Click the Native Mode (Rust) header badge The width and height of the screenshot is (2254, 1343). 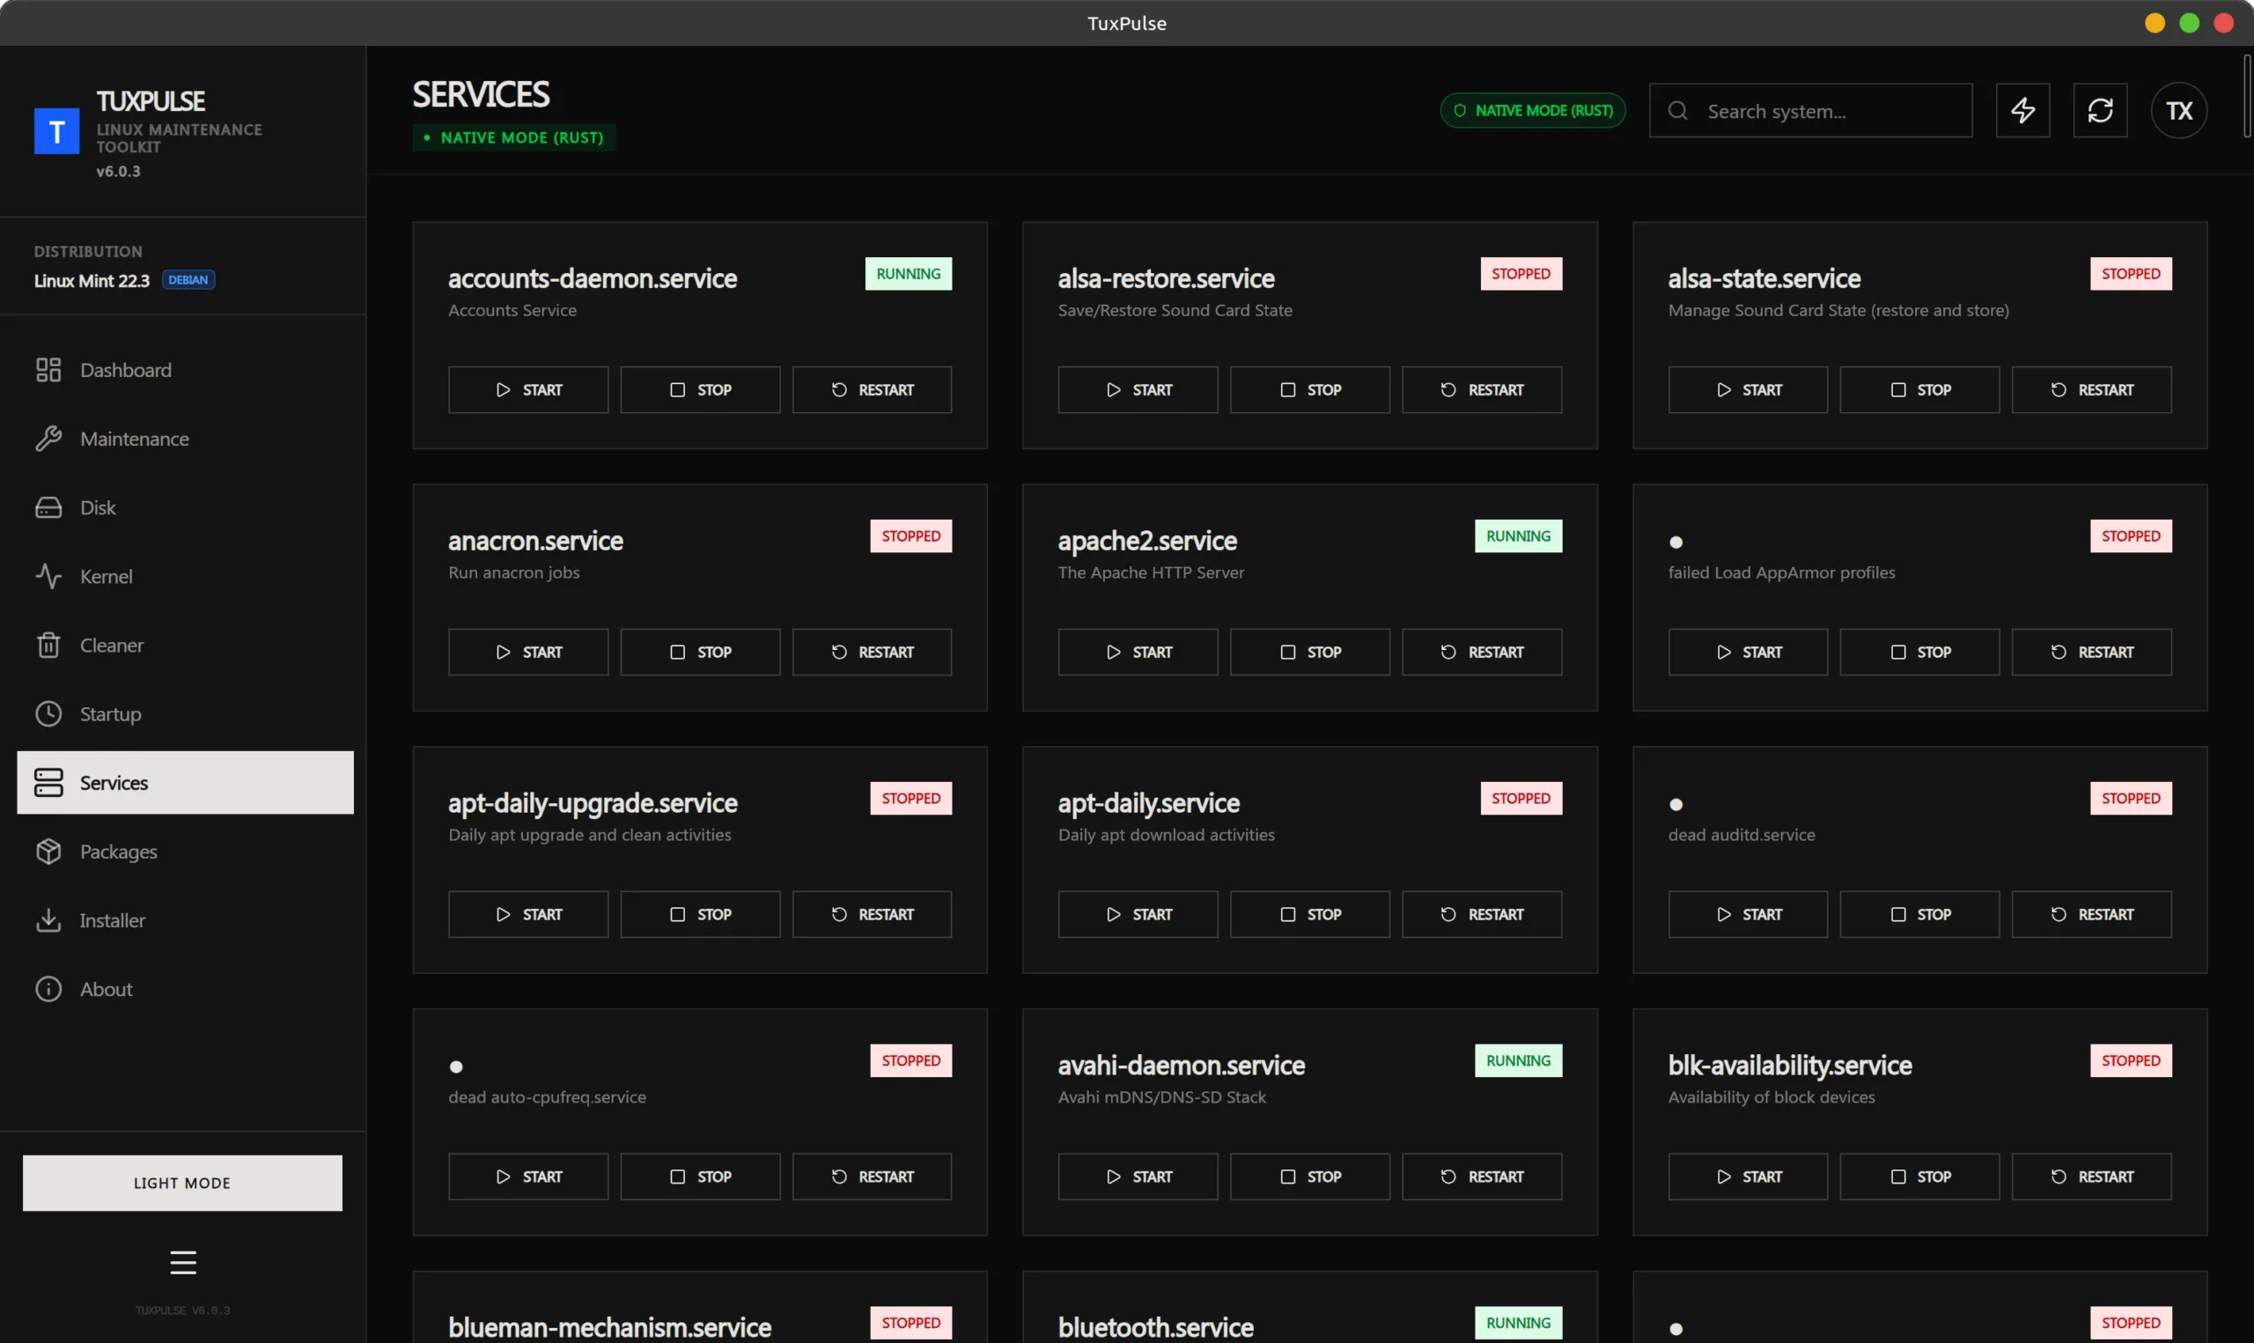point(1532,110)
